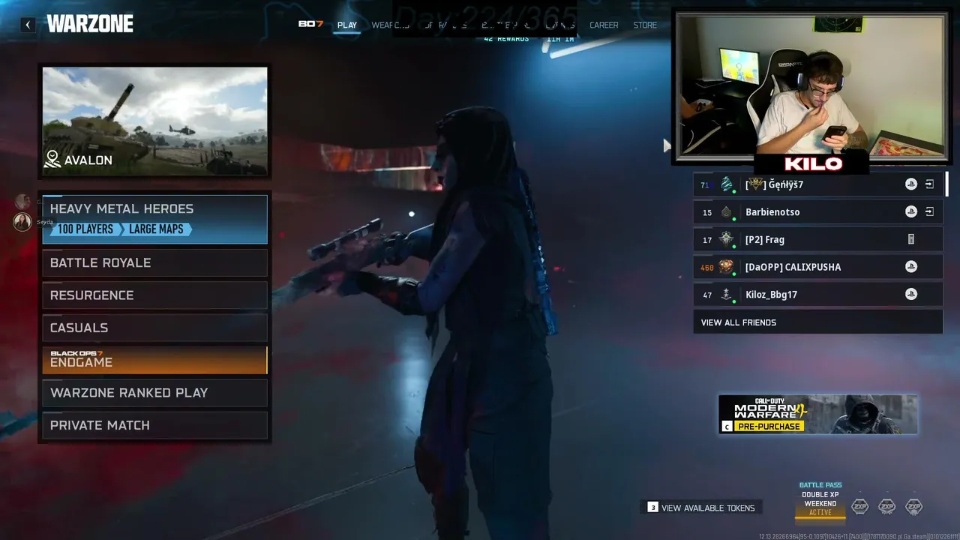Image resolution: width=960 pixels, height=540 pixels.
Task: Select friend [P2] Frag in the list
Action: [818, 239]
